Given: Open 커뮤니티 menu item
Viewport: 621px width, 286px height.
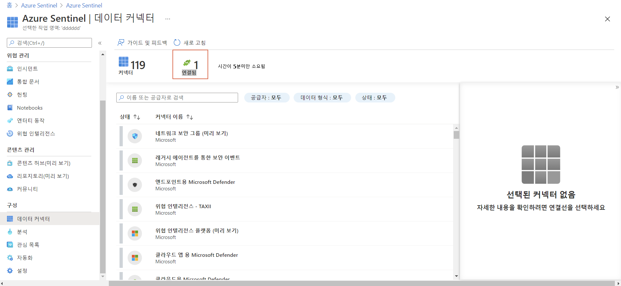Looking at the screenshot, I should [x=49, y=189].
